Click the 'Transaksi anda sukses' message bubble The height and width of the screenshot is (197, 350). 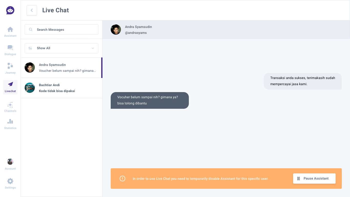point(303,81)
